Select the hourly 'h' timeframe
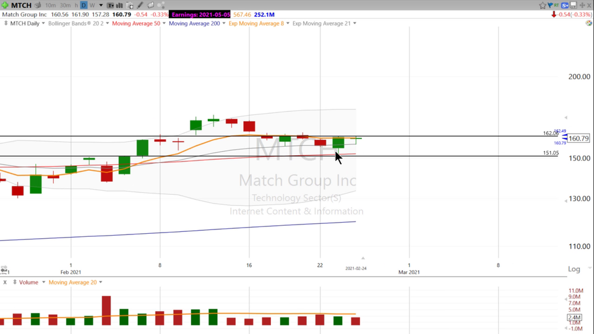 click(x=76, y=6)
